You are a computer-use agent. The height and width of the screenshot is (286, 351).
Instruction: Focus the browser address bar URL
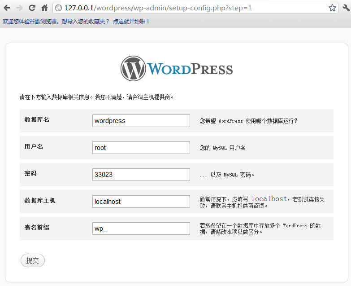click(x=158, y=8)
